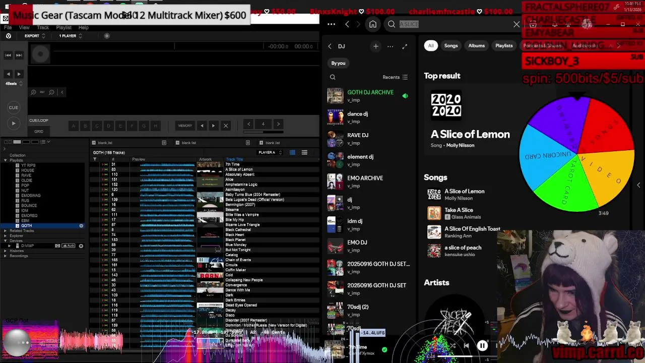Viewport: 645px width, 363px height.
Task: Select the track Bizarre Love Triangle
Action: [x=242, y=225]
